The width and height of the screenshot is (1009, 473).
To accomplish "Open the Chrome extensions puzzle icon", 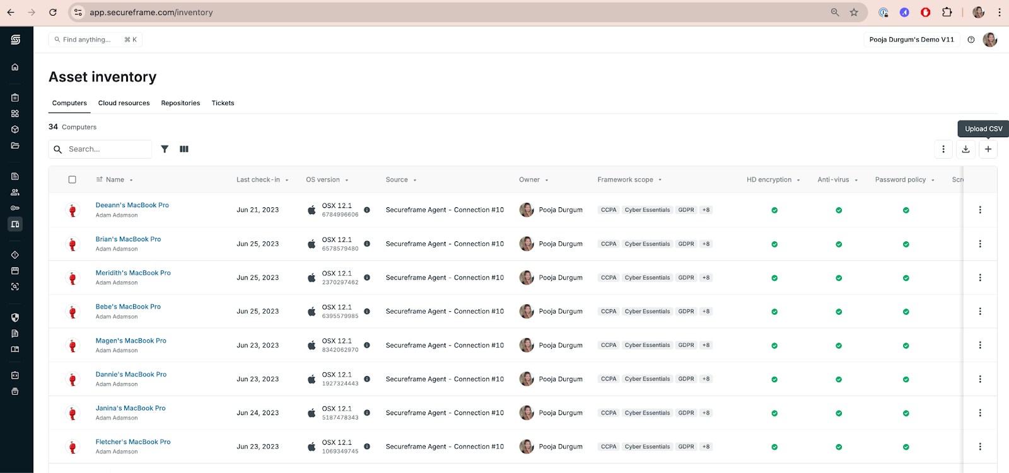I will pos(947,12).
